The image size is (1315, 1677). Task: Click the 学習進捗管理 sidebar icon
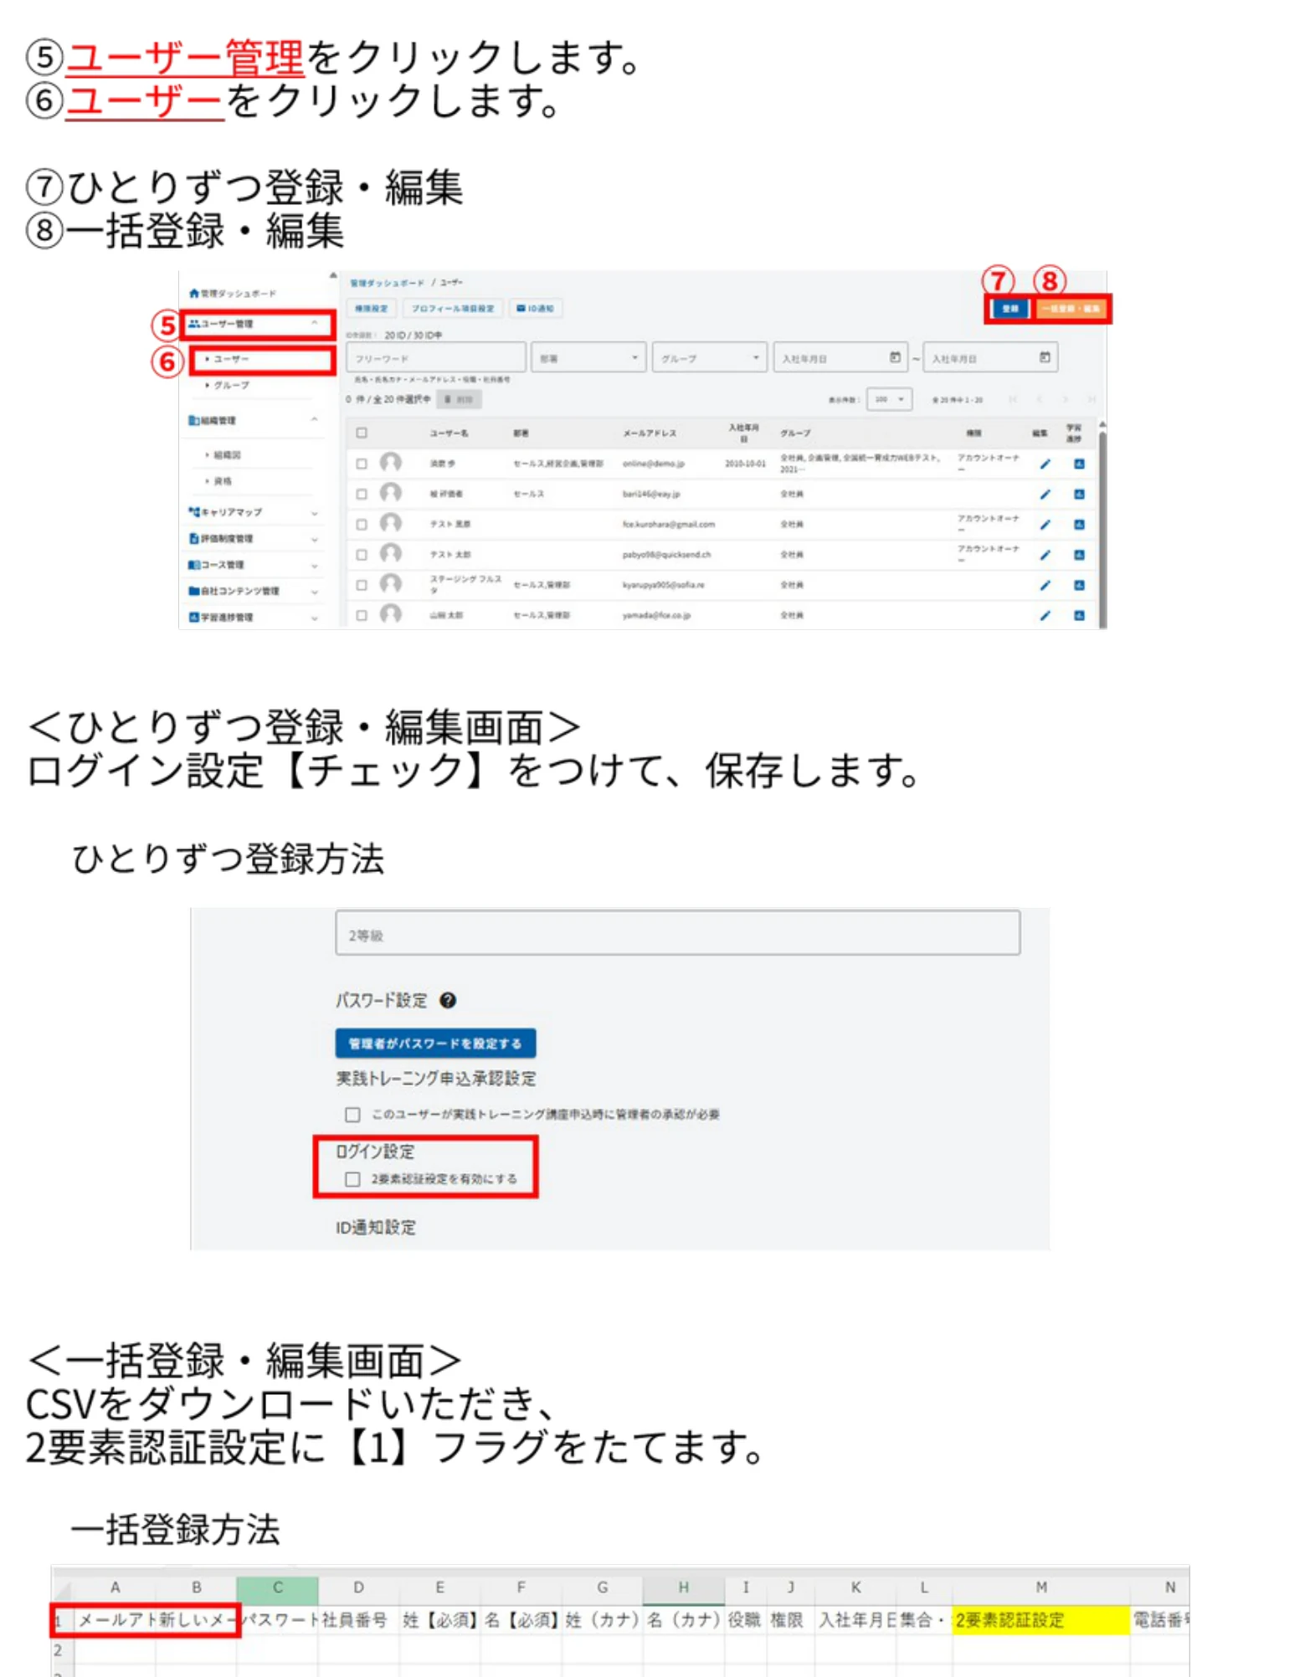click(194, 618)
